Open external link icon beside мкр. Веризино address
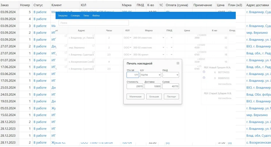271x147 pixels. point(93,46)
